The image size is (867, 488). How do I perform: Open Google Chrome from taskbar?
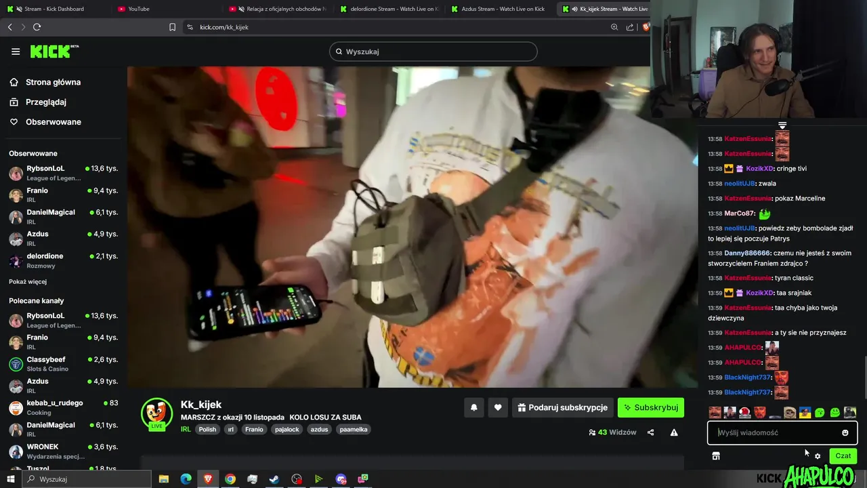point(230,479)
